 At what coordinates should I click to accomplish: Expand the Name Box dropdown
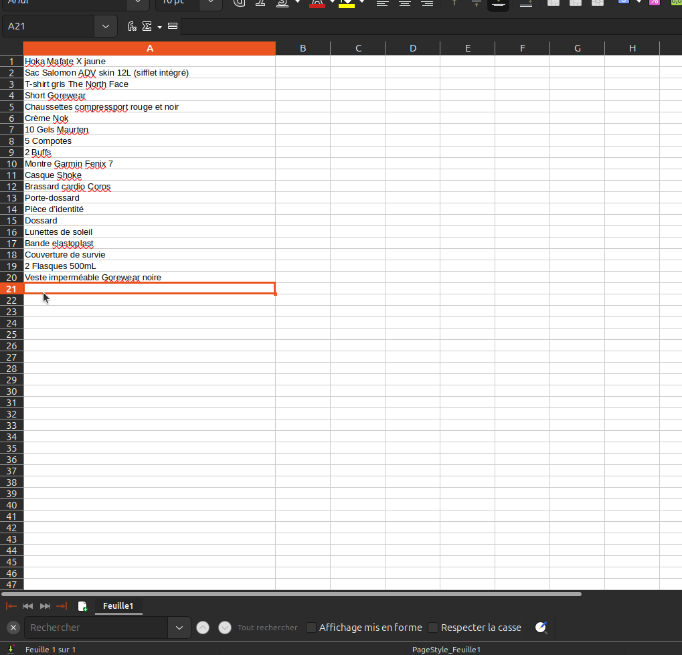[x=106, y=26]
